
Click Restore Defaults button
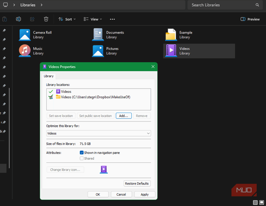click(137, 183)
